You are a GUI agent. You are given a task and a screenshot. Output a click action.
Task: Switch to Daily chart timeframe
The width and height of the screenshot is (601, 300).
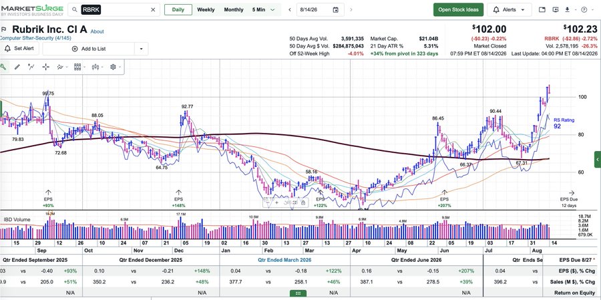coord(178,9)
